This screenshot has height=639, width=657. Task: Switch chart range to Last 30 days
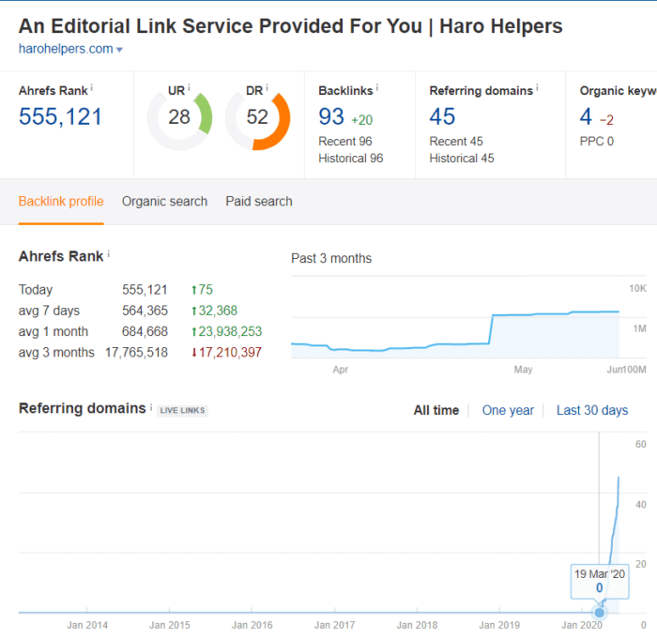click(592, 410)
